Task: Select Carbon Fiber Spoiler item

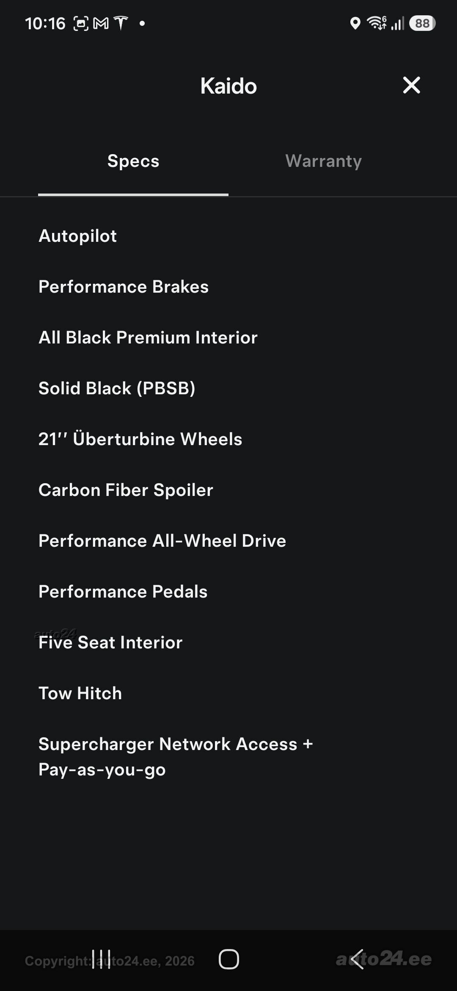Action: click(126, 490)
